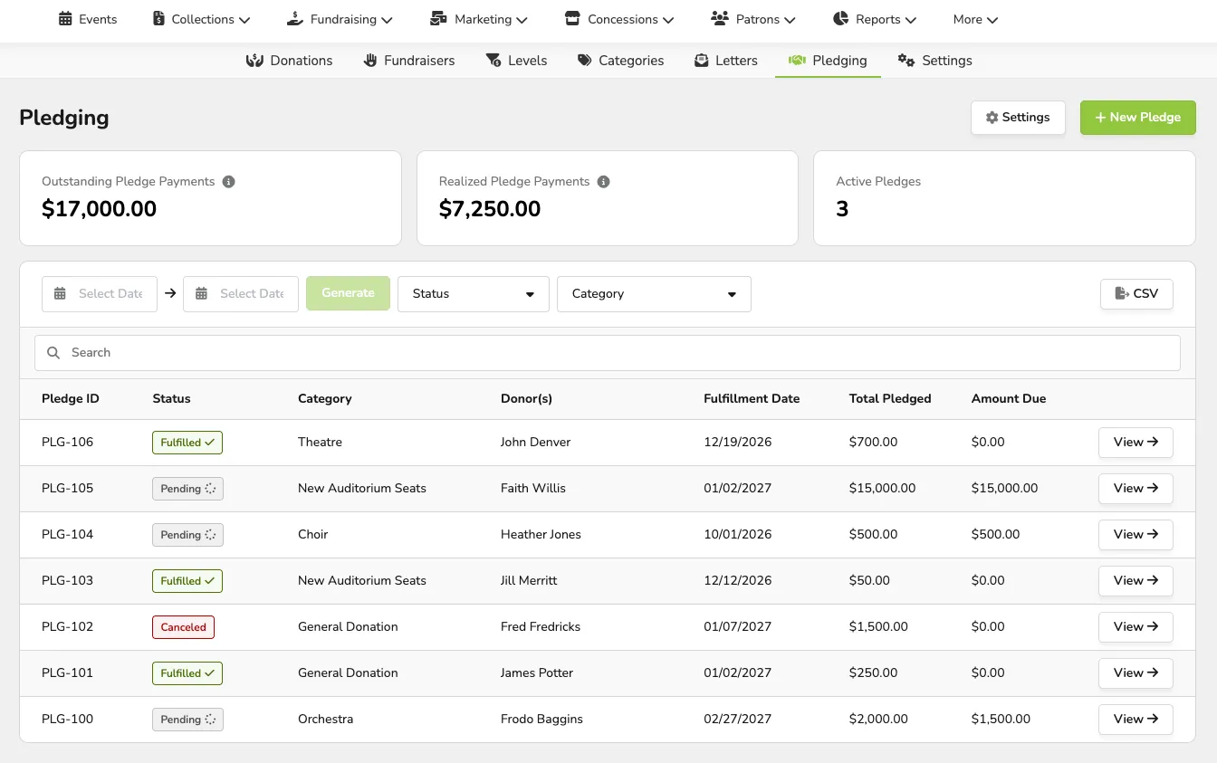
Task: Click the info icon beside Outstanding Pledge Payments
Action: pyautogui.click(x=229, y=182)
